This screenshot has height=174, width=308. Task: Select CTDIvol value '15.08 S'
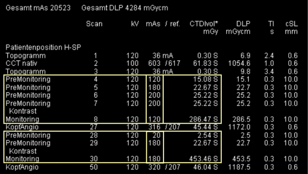coord(205,79)
